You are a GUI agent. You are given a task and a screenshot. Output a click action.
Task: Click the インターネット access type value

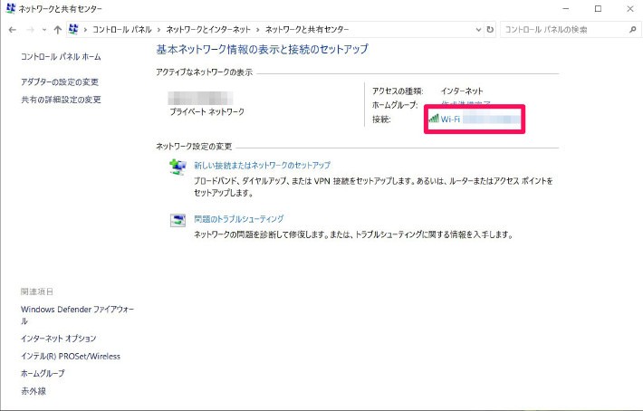click(x=462, y=91)
